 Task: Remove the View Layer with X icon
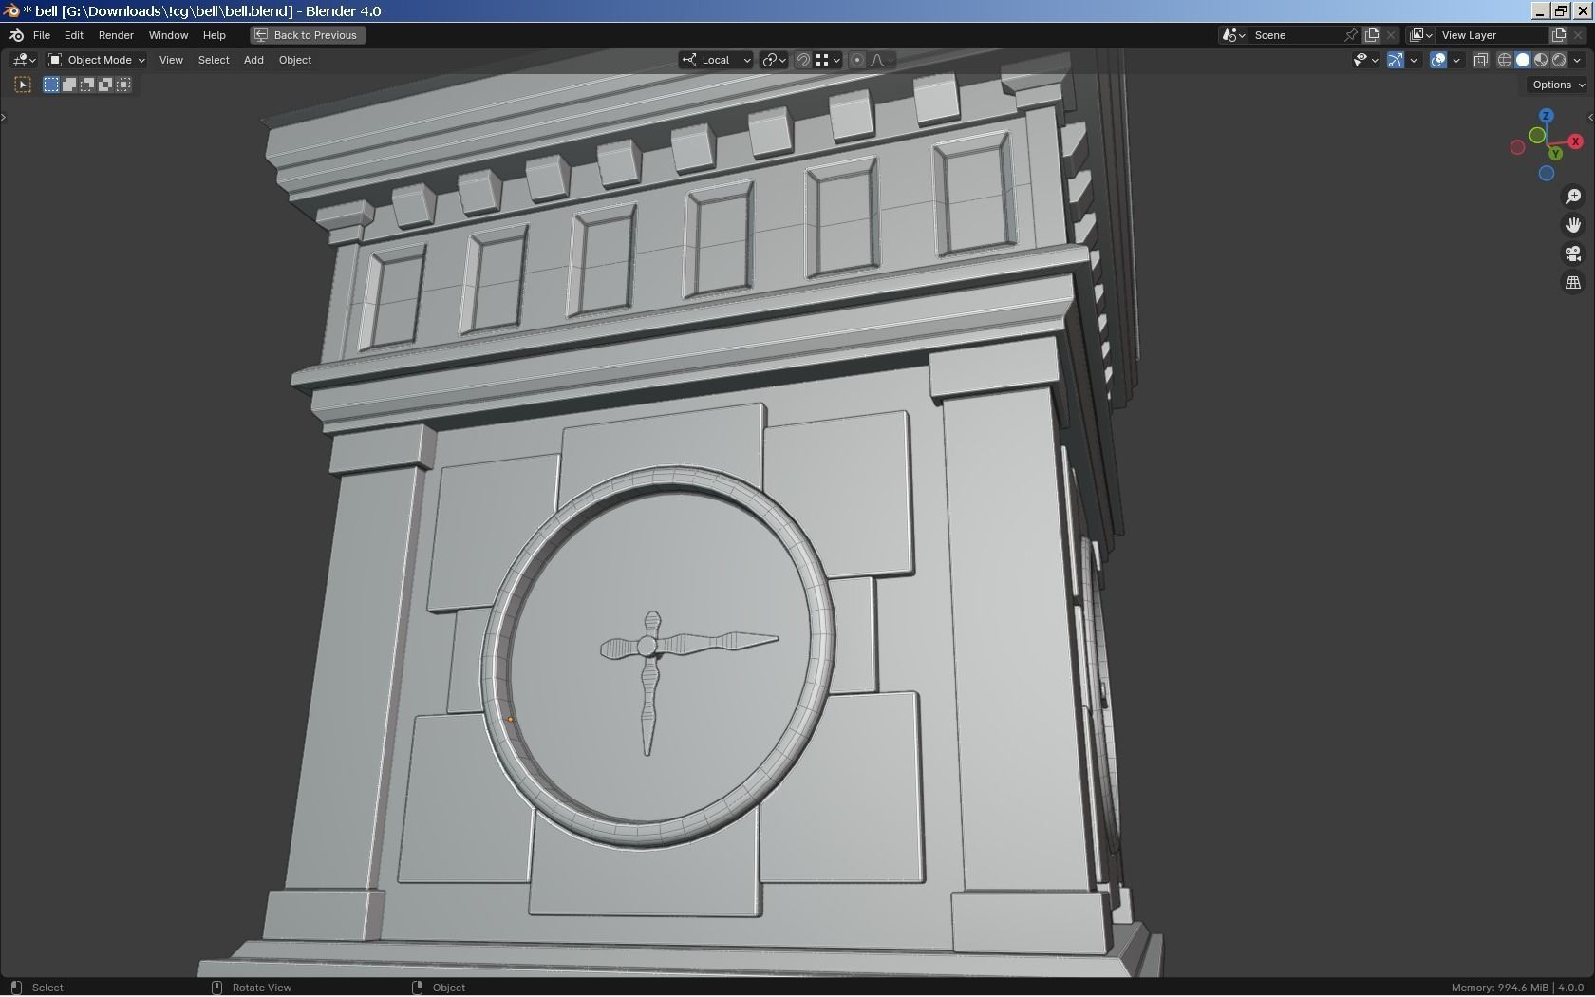pyautogui.click(x=1579, y=35)
